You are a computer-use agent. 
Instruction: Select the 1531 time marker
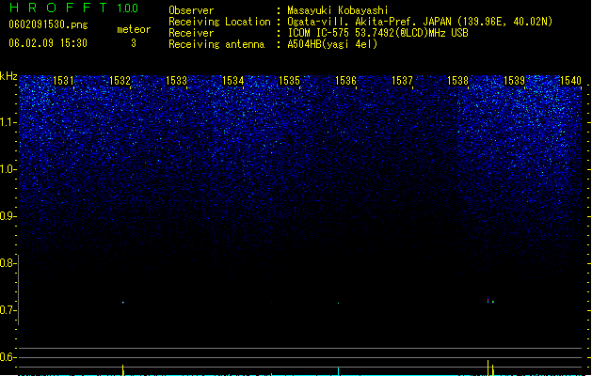coord(63,80)
